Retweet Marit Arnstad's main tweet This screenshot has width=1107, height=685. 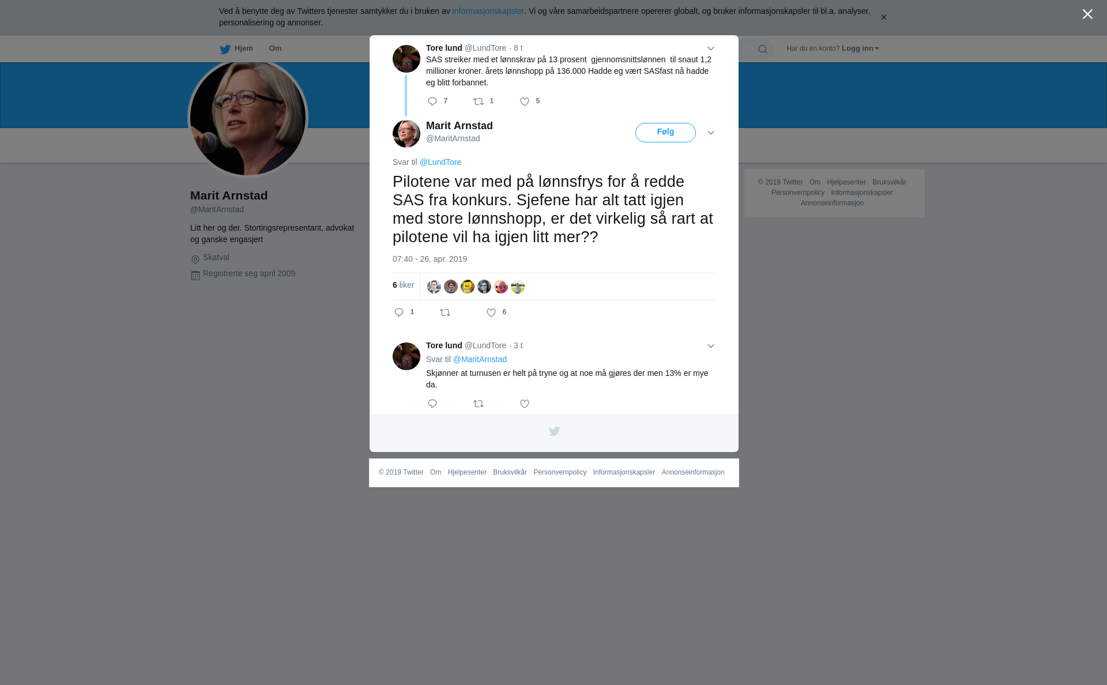[x=445, y=313]
